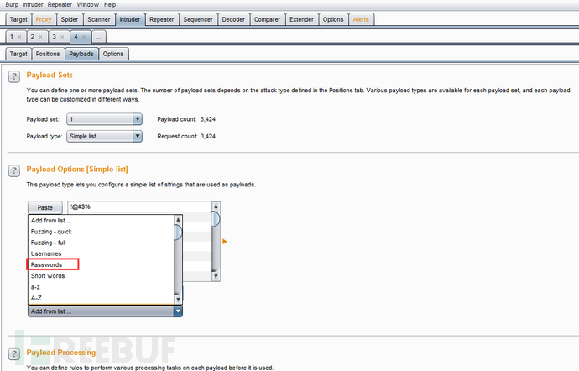This screenshot has width=579, height=371.
Task: Click the Request count value 3,424
Action: [x=208, y=136]
